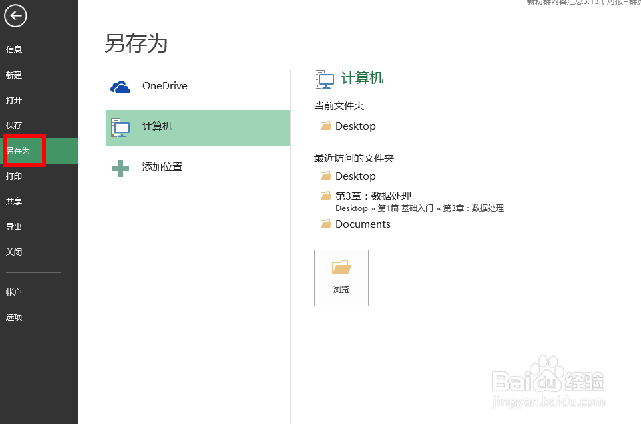Open the 打印 settings page
The height and width of the screenshot is (424, 641).
[x=14, y=176]
